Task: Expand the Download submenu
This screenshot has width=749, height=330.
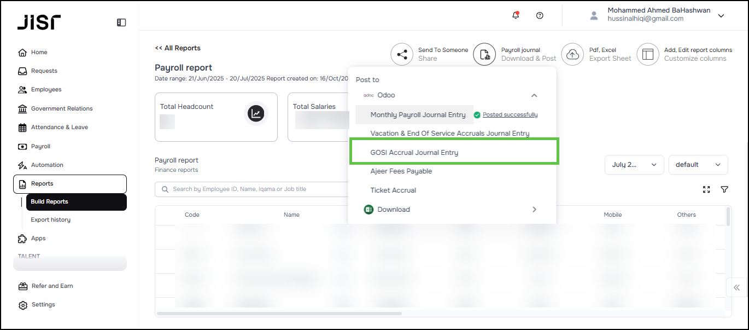Action: (534, 209)
